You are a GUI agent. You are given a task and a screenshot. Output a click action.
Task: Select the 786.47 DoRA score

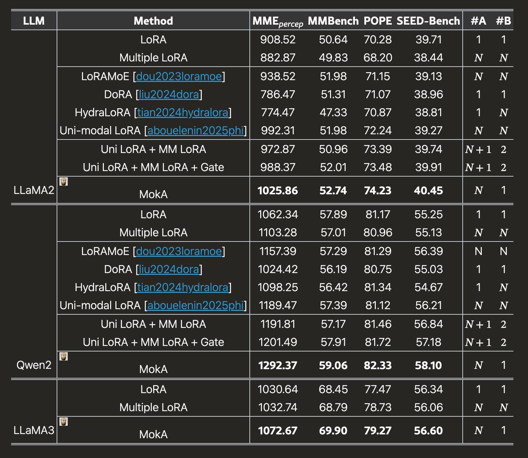click(278, 94)
